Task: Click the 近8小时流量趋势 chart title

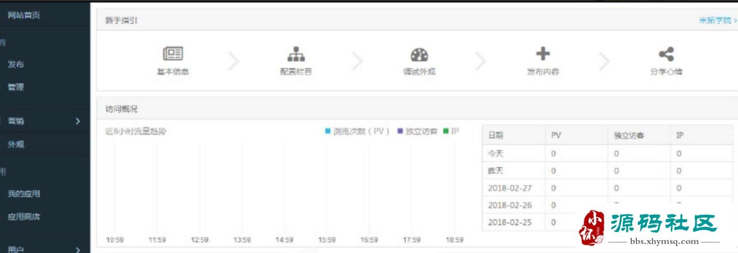Action: tap(136, 131)
